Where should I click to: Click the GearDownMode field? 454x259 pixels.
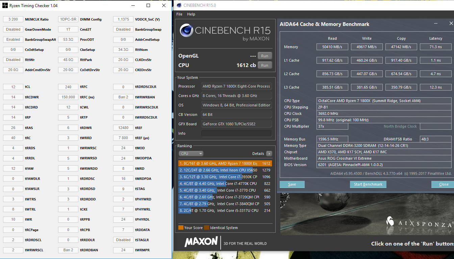[13, 29]
